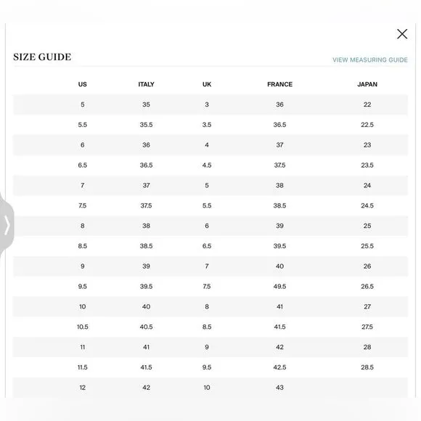Click Italy size 38 cell
This screenshot has height=421, width=421.
pos(146,226)
